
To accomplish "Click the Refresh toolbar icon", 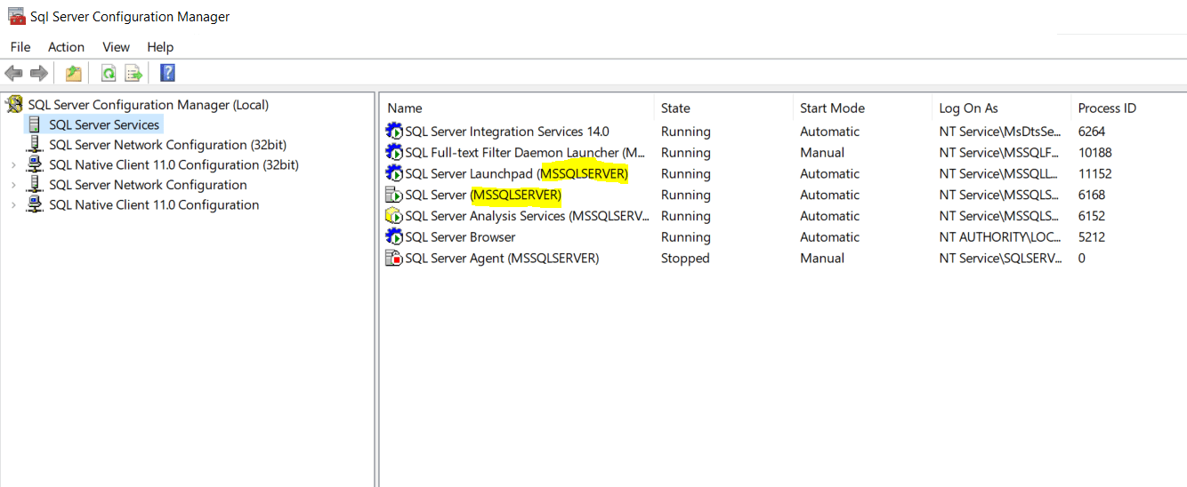I will [x=109, y=73].
